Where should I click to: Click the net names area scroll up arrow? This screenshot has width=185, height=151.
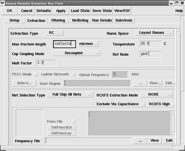tap(173, 113)
